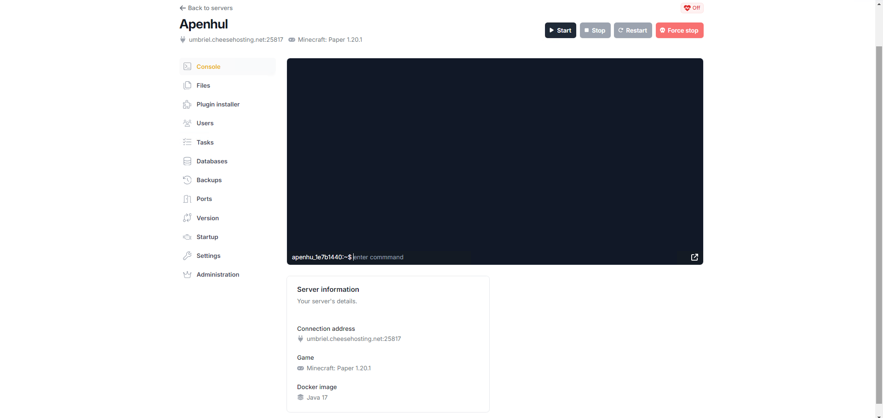The height and width of the screenshot is (418, 883).
Task: Click the Databases cylinder icon
Action: (187, 162)
